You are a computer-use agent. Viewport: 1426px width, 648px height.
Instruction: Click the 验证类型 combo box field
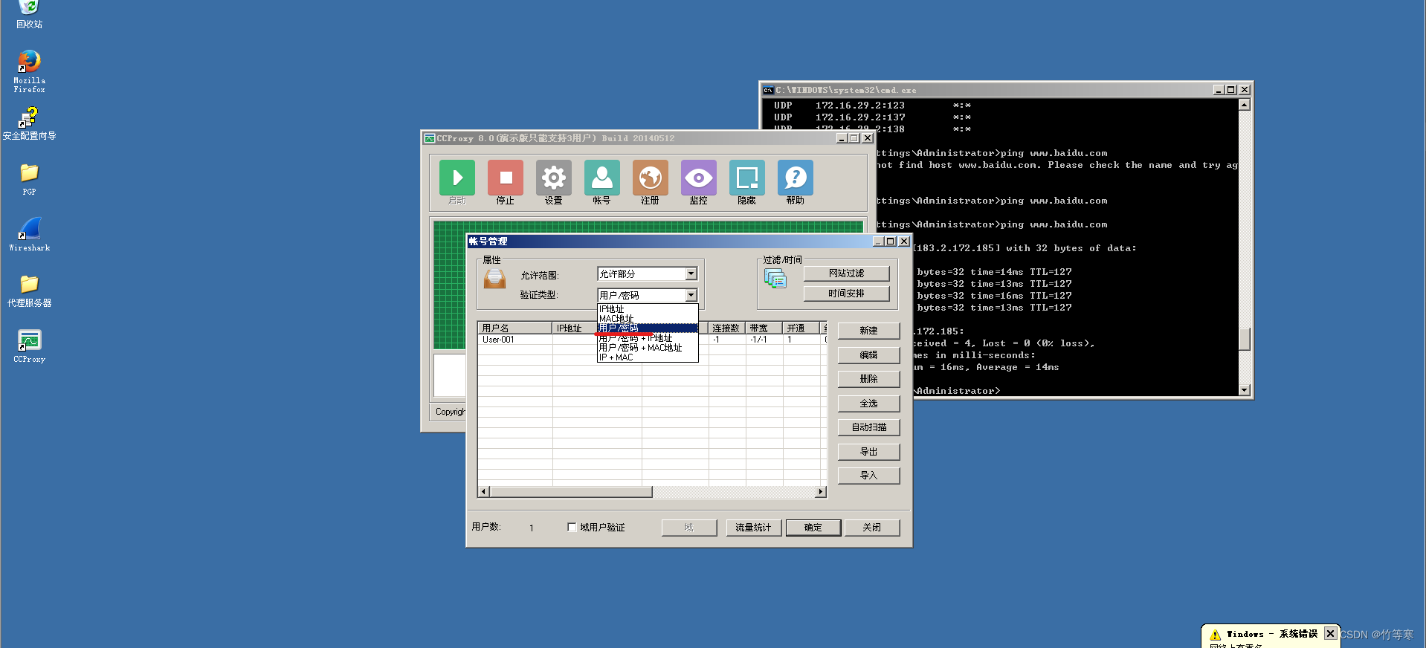click(x=647, y=295)
